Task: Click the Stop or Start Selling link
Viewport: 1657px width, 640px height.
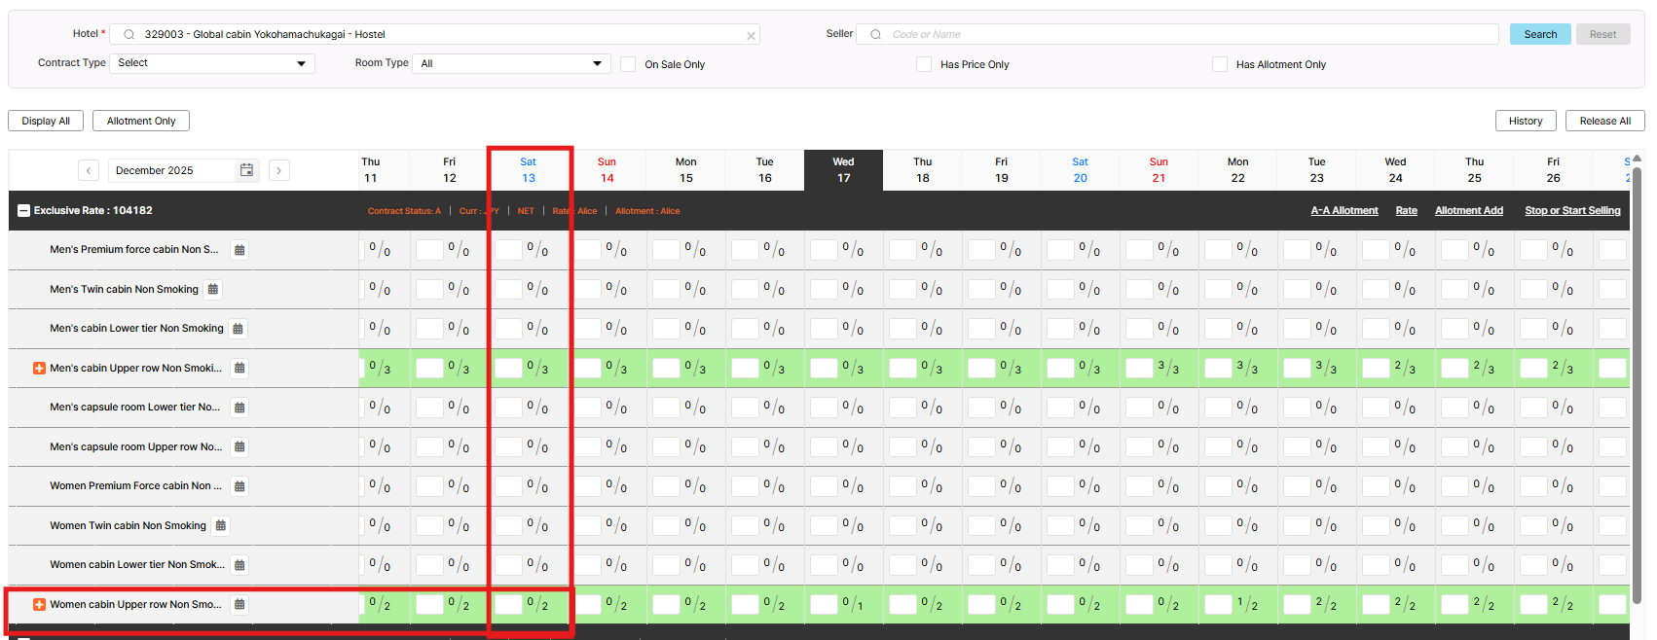Action: coord(1572,210)
